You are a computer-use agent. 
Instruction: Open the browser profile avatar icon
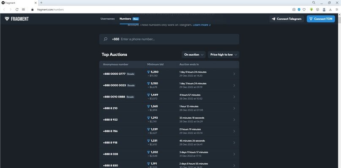click(324, 10)
